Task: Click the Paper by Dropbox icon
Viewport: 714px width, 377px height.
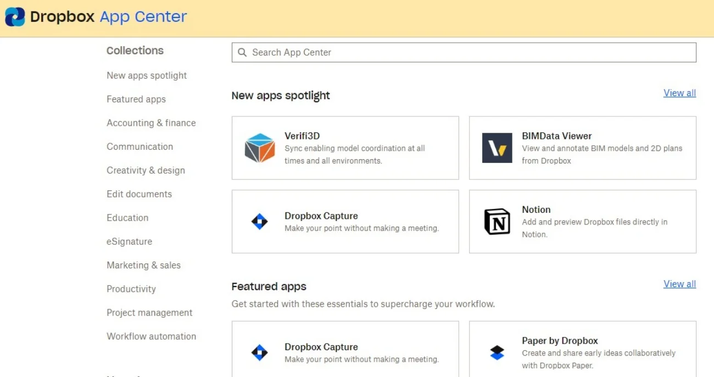Action: point(497,353)
